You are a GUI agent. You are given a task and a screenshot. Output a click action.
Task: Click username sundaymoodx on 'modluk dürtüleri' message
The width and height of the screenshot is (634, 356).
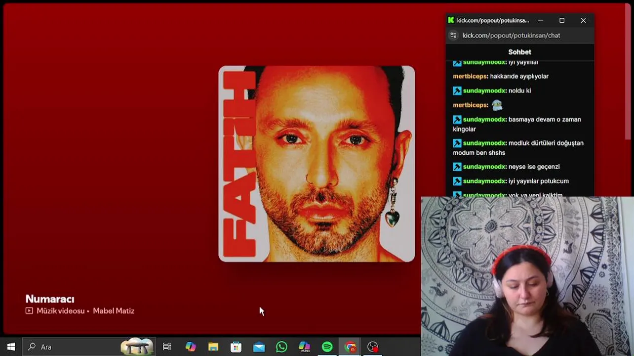tap(484, 143)
